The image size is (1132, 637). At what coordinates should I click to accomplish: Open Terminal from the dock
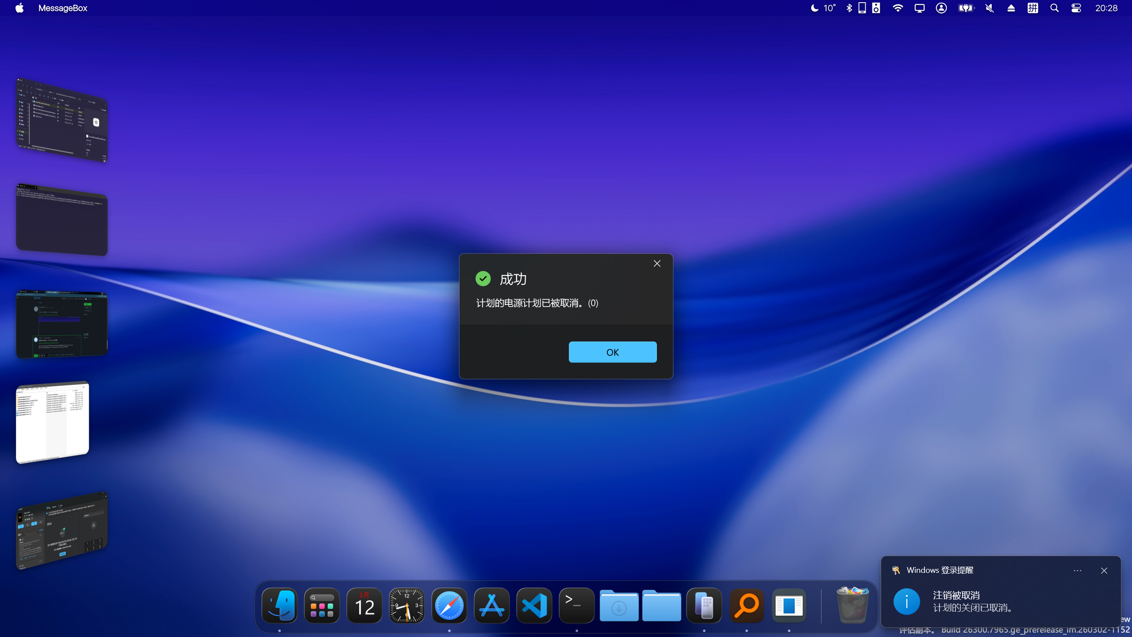tap(576, 605)
